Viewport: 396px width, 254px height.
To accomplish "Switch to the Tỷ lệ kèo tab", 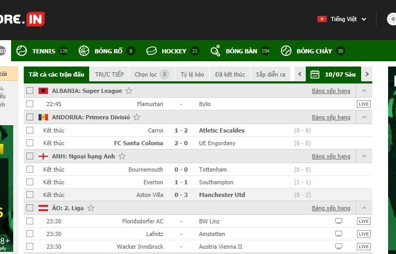I will 192,74.
